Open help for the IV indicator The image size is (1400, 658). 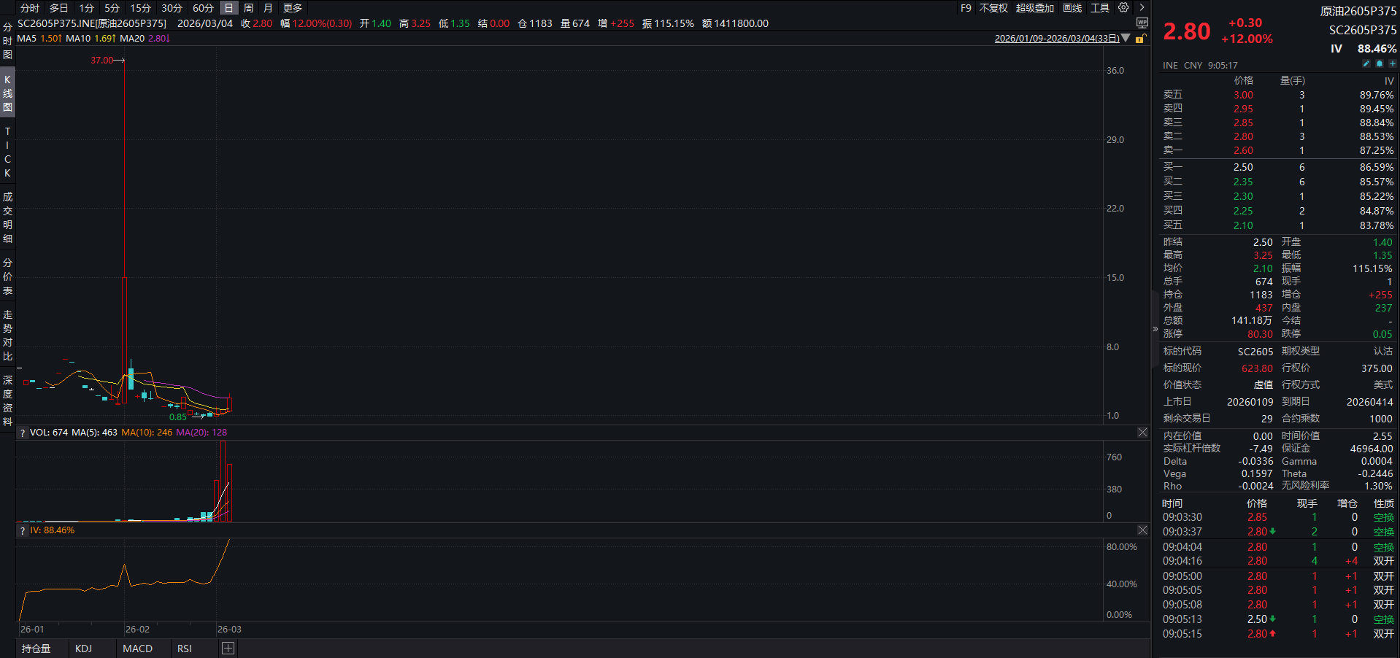(23, 531)
